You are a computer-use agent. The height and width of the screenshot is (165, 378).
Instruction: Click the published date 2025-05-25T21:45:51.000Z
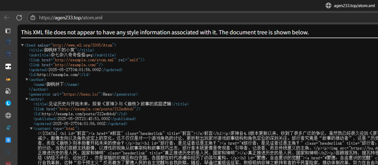click(x=84, y=119)
